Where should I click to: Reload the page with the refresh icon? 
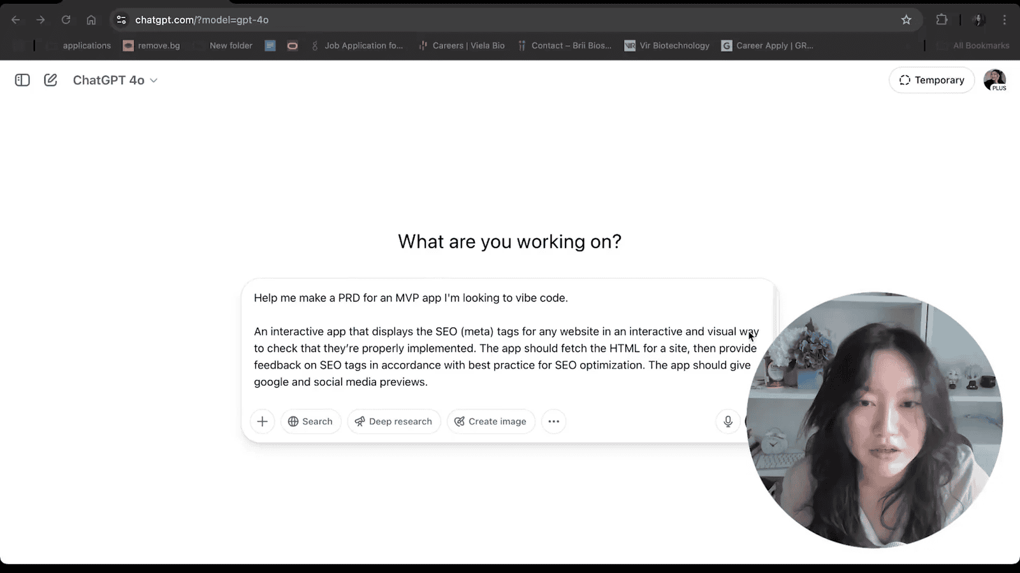[66, 20]
